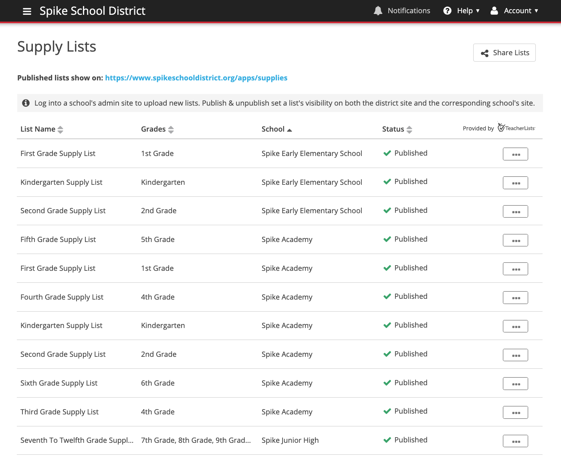Click the info icon in the upload notice banner
Viewport: 561px width, 458px height.
pos(26,103)
